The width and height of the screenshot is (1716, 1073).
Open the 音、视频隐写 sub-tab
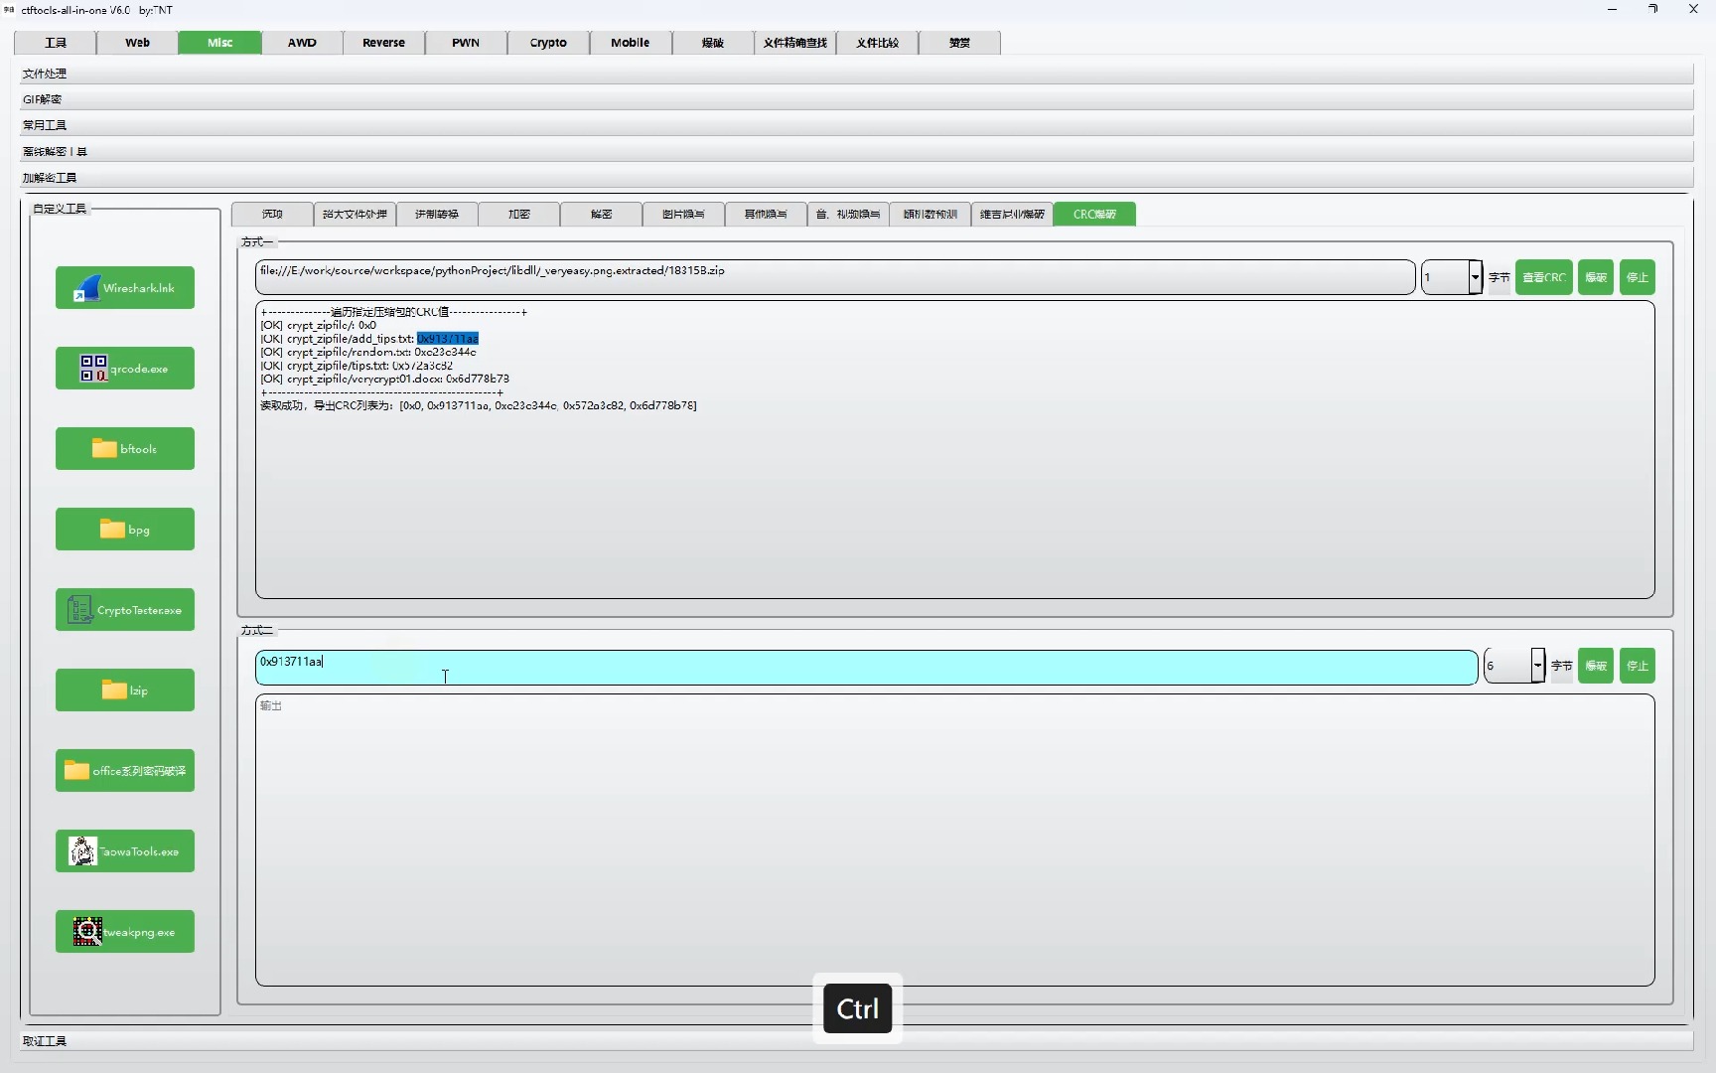point(848,214)
